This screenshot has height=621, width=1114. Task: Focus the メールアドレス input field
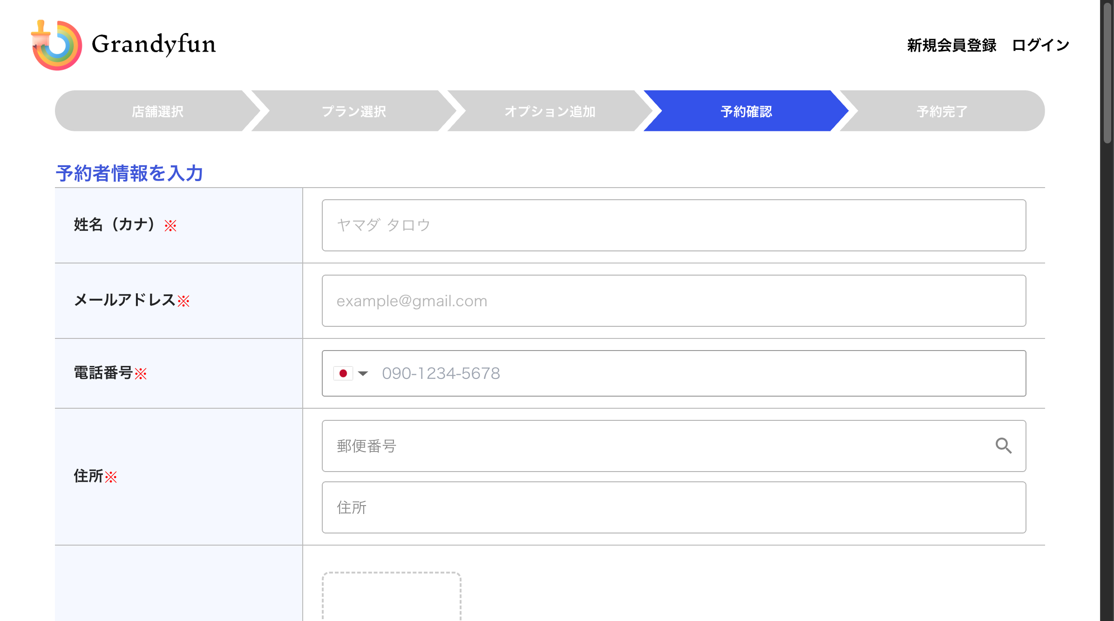tap(674, 301)
